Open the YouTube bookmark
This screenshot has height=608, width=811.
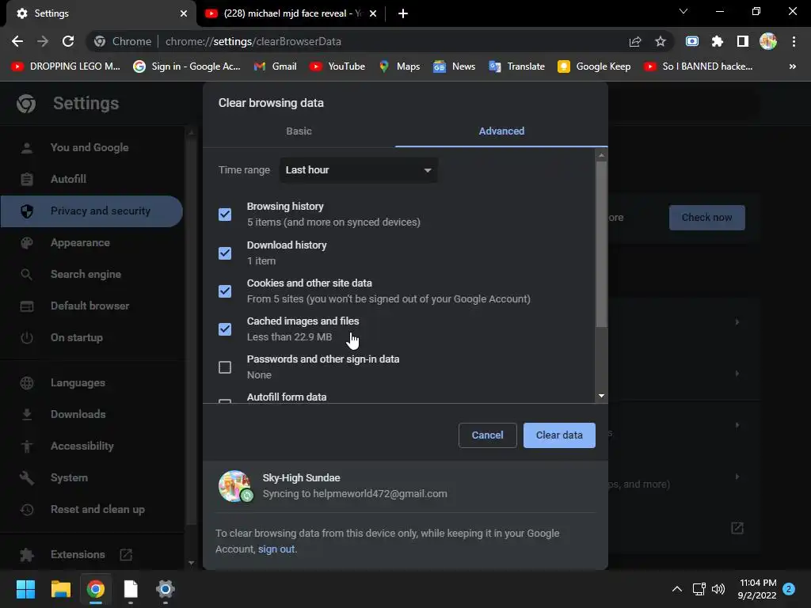point(337,66)
